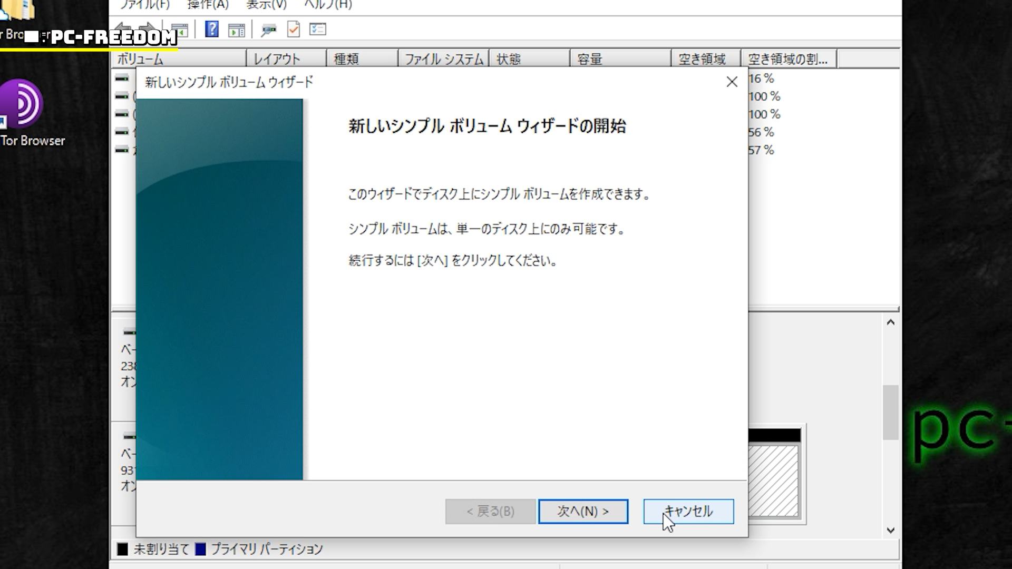Open the ヘルプ(H) menu

coord(327,5)
